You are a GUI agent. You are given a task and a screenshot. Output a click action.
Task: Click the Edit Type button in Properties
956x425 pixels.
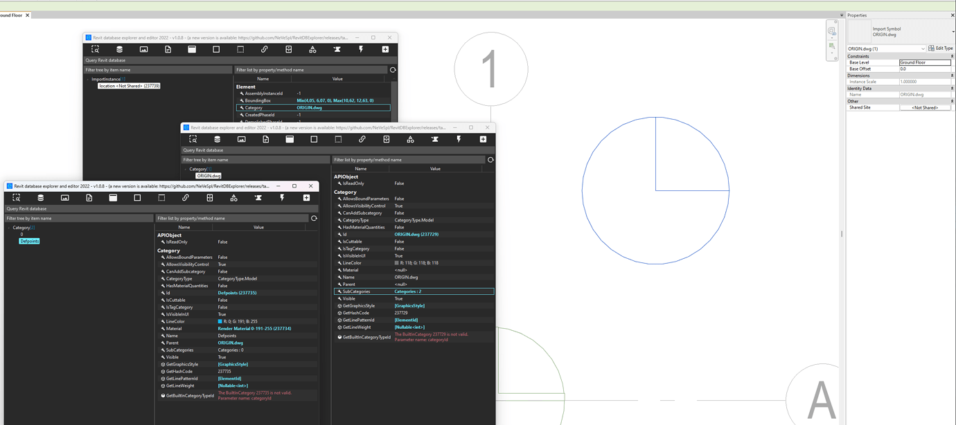pyautogui.click(x=940, y=48)
